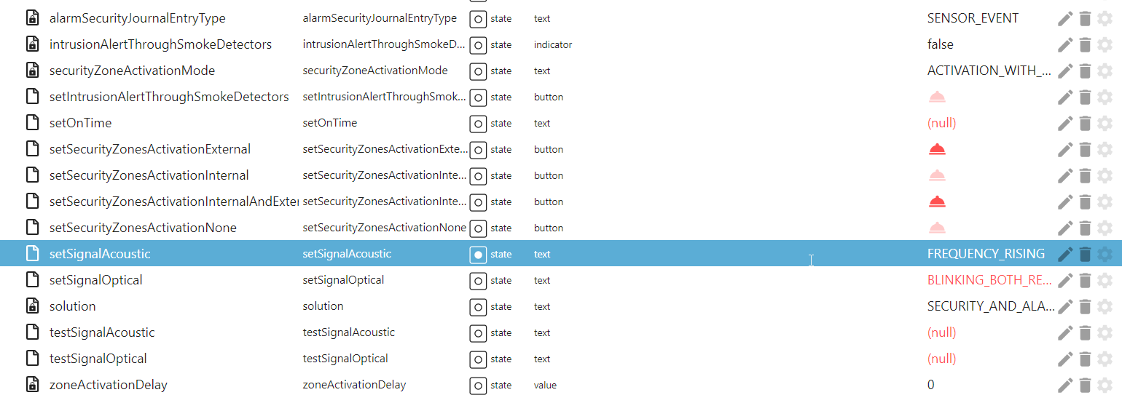
Task: Delete the setSecurityZonesActivationNone object
Action: pos(1085,228)
